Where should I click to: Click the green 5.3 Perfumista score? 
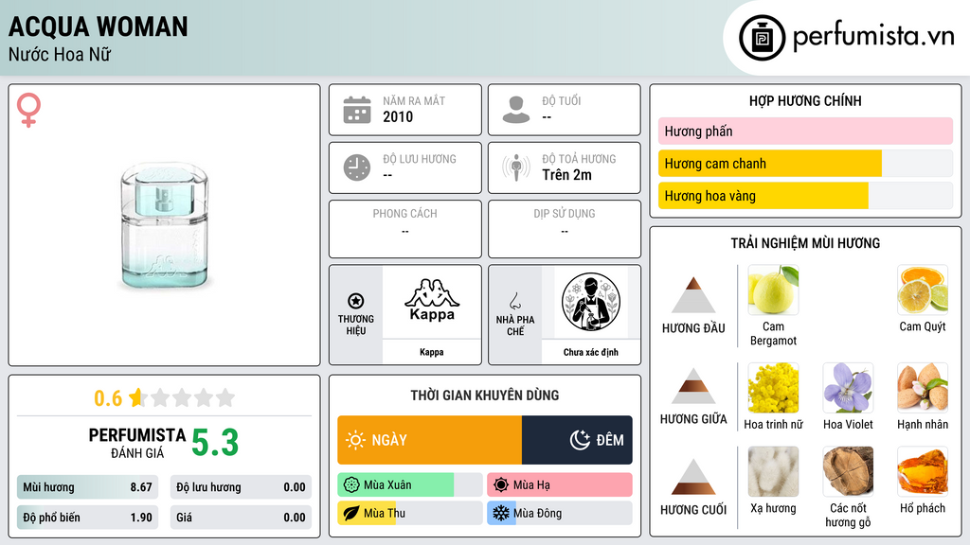[x=215, y=443]
